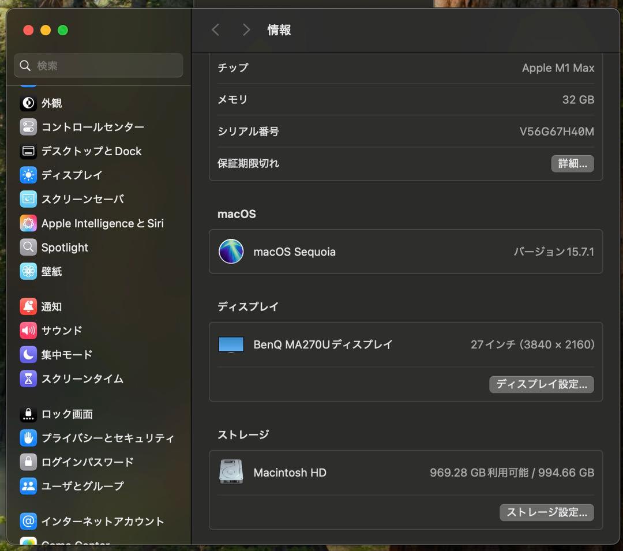This screenshot has width=623, height=551.
Task: Click the macOS Sequoia logo icon
Action: [231, 252]
